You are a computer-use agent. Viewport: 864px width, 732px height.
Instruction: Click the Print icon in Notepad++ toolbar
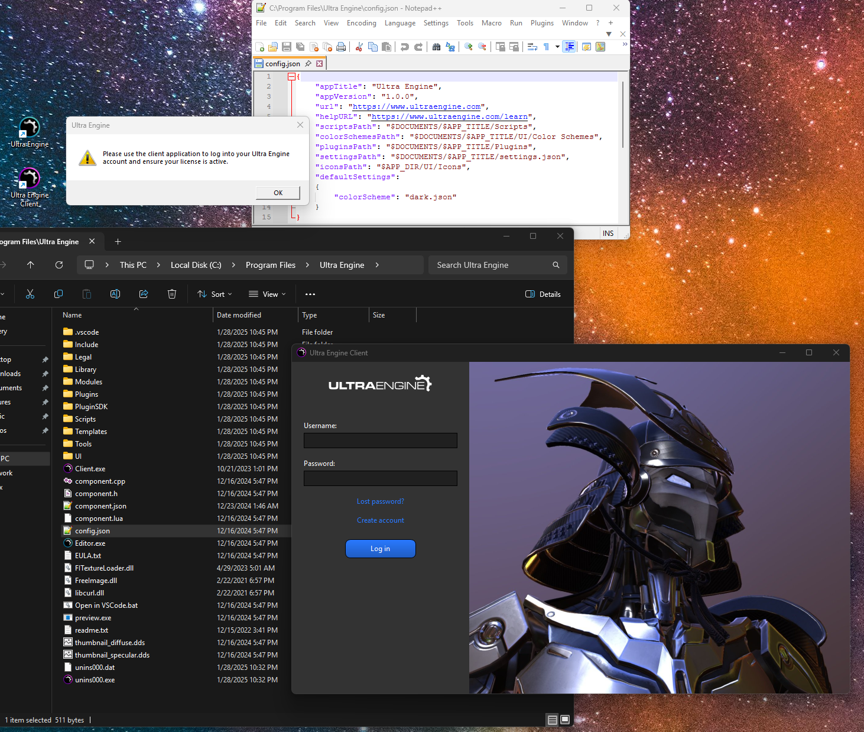[x=341, y=47]
